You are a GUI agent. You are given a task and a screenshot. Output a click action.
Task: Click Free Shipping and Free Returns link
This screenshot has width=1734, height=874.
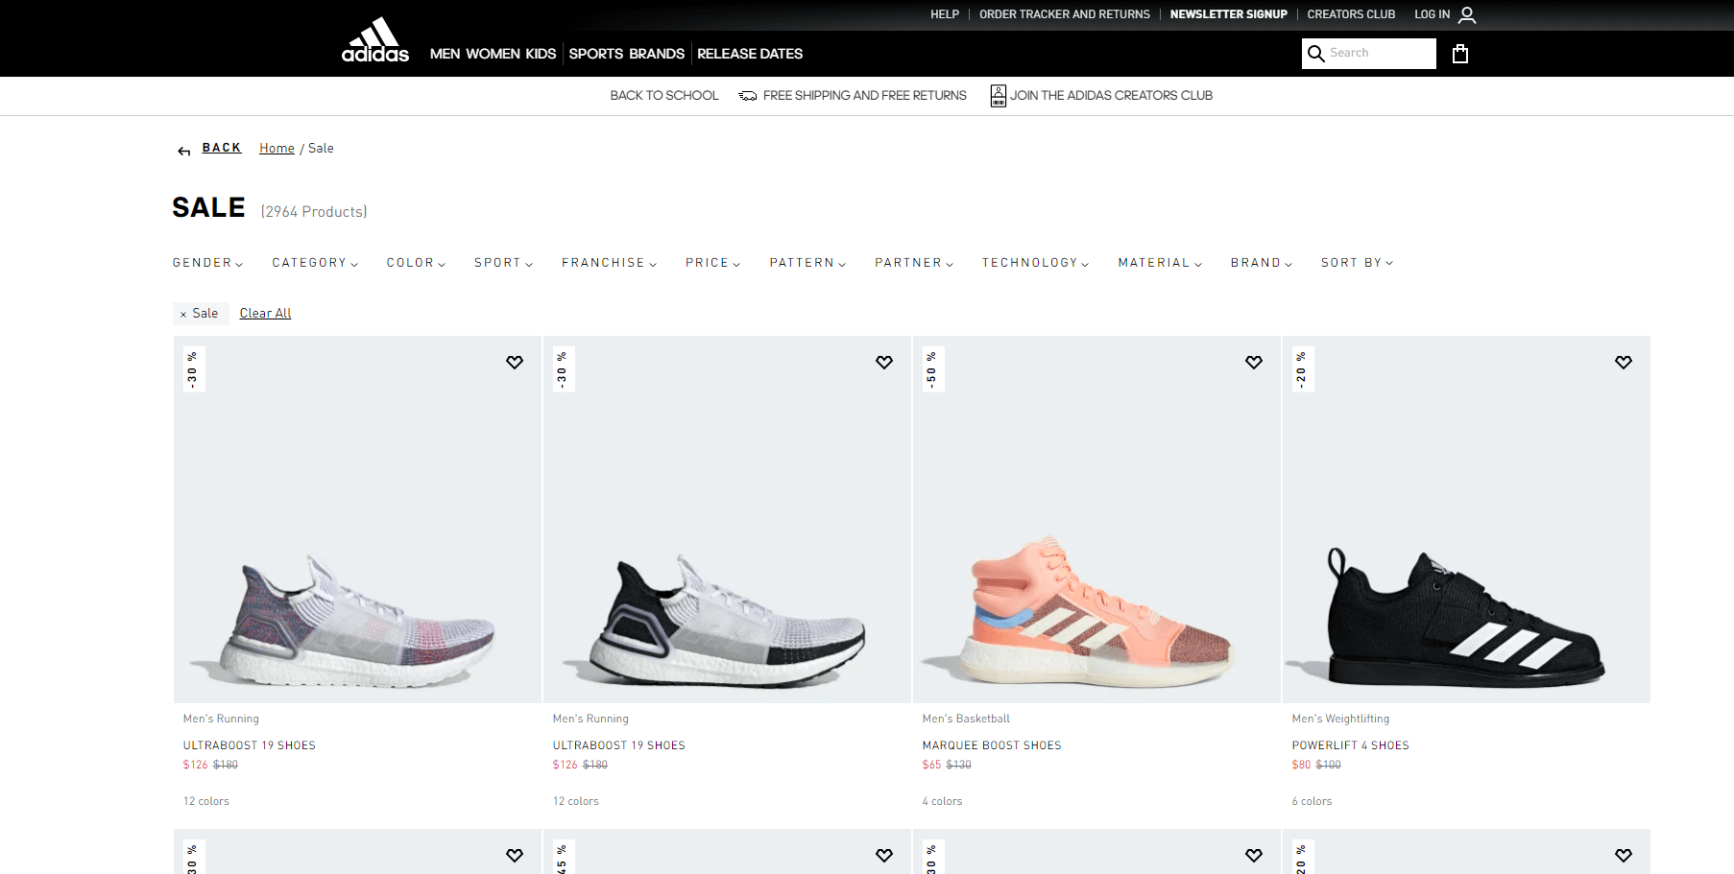865,96
